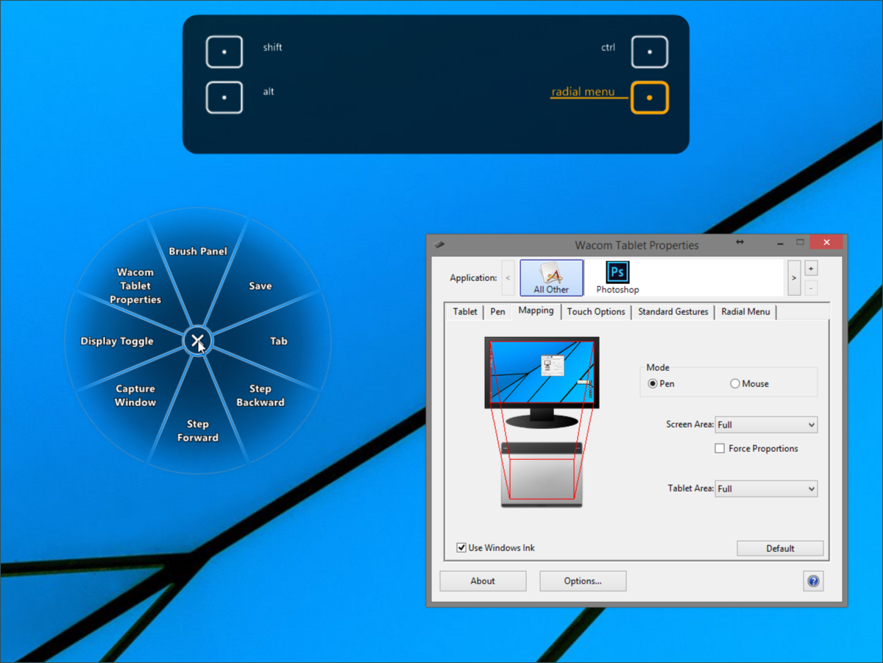Choose Wacom Tablet Properties radial slice
This screenshot has width=883, height=663.
coord(135,286)
